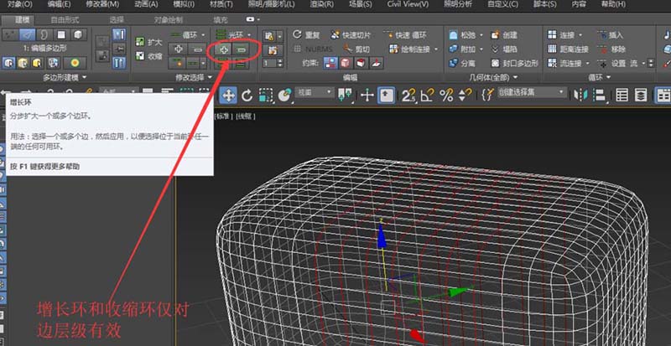The height and width of the screenshot is (346, 671).
Task: Click the 流连接 (Flow Connect) button
Action: pos(564,64)
